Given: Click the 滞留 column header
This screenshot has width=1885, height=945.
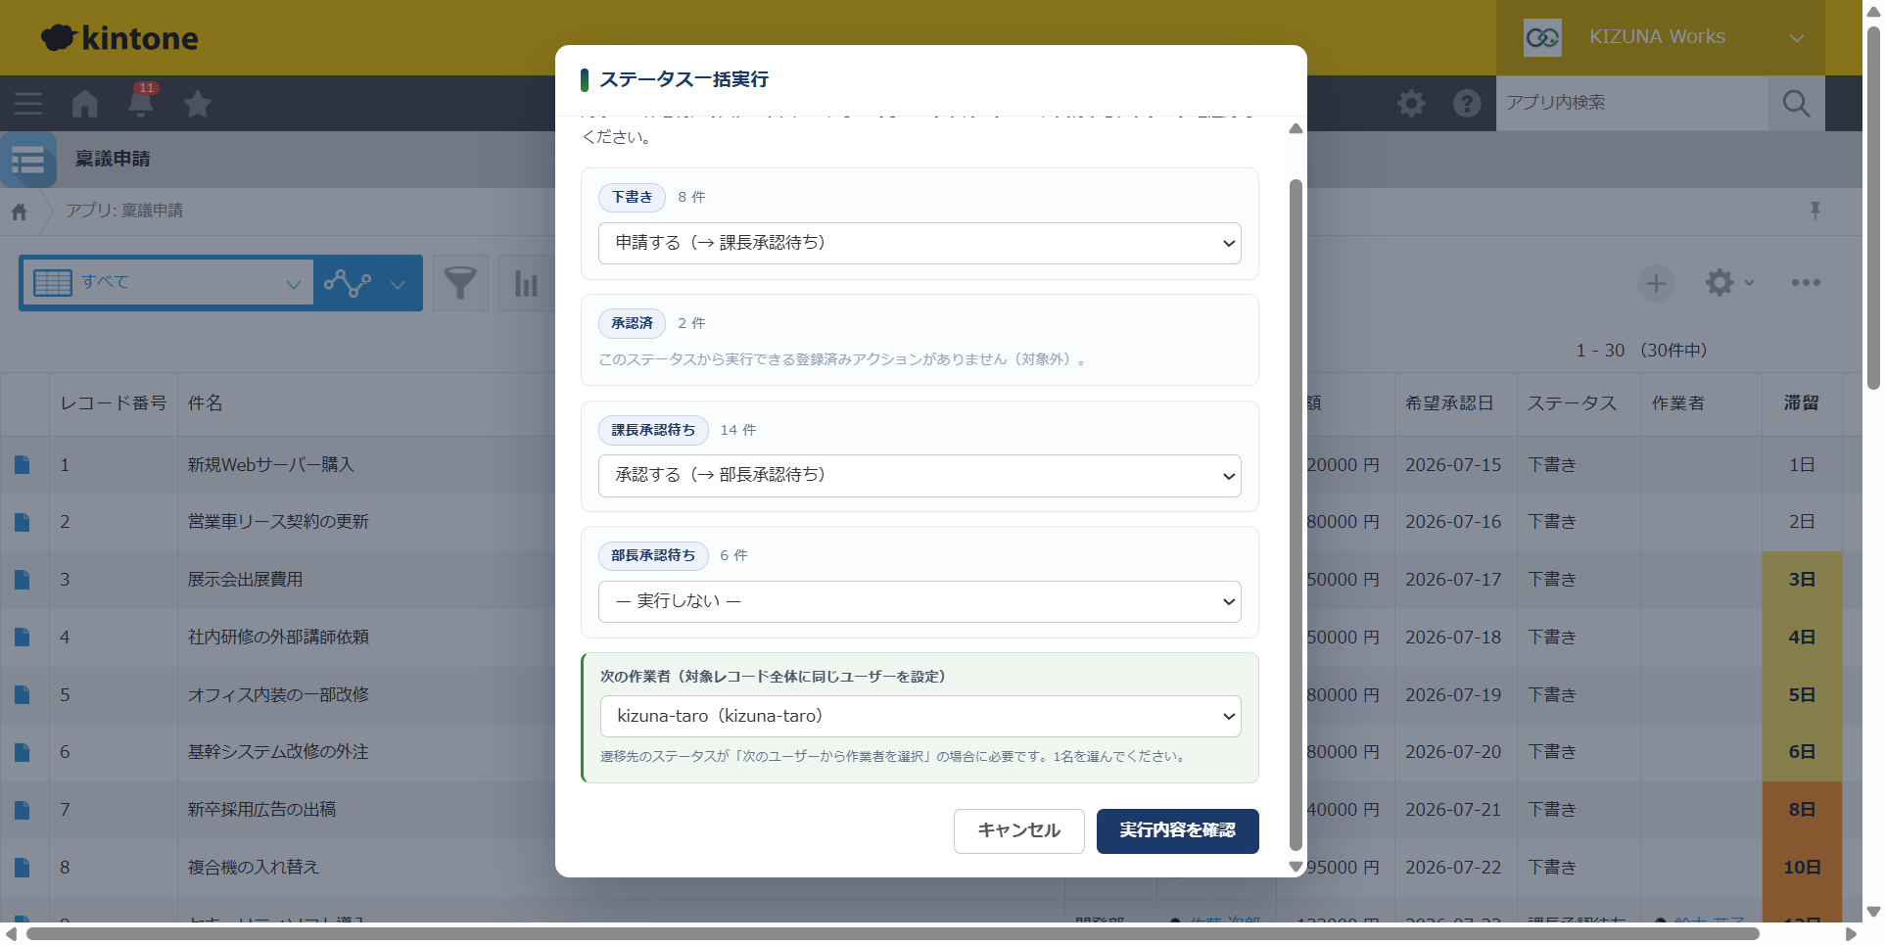Looking at the screenshot, I should coord(1802,403).
